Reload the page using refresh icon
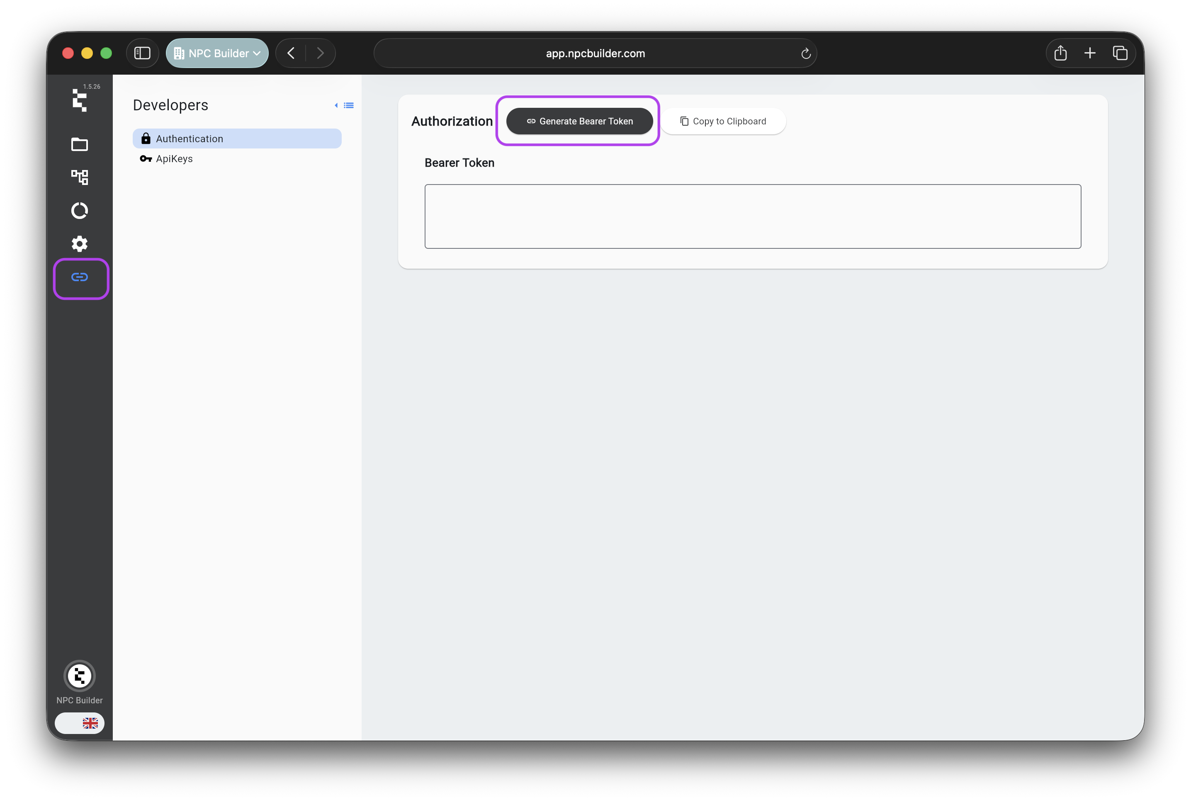This screenshot has height=802, width=1191. pyautogui.click(x=805, y=53)
